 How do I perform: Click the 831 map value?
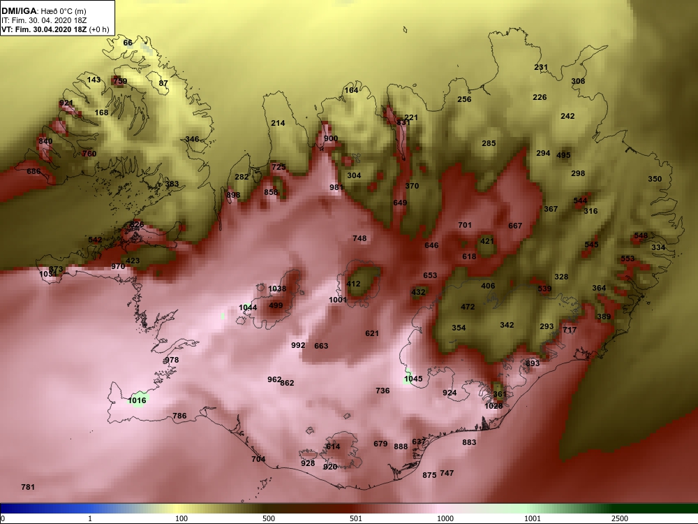click(x=403, y=122)
